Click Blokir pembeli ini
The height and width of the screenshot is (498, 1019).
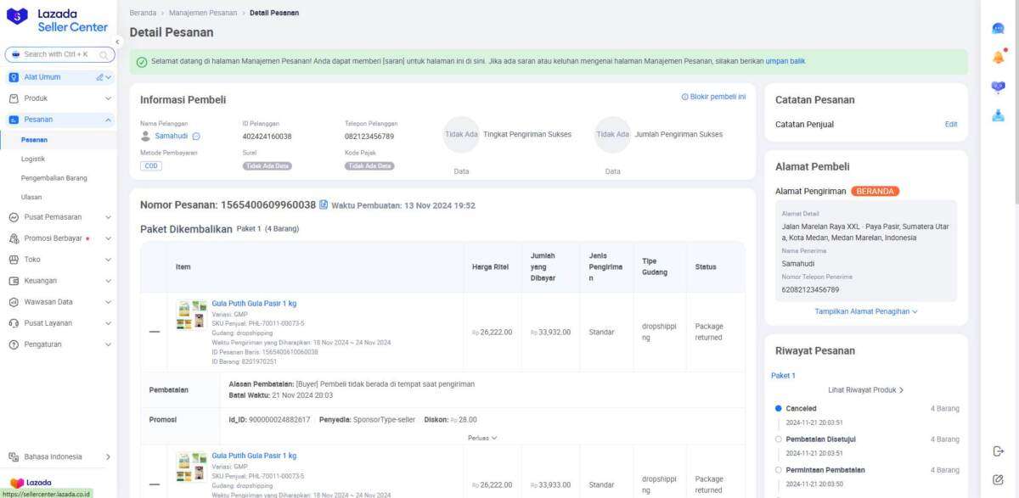(713, 97)
